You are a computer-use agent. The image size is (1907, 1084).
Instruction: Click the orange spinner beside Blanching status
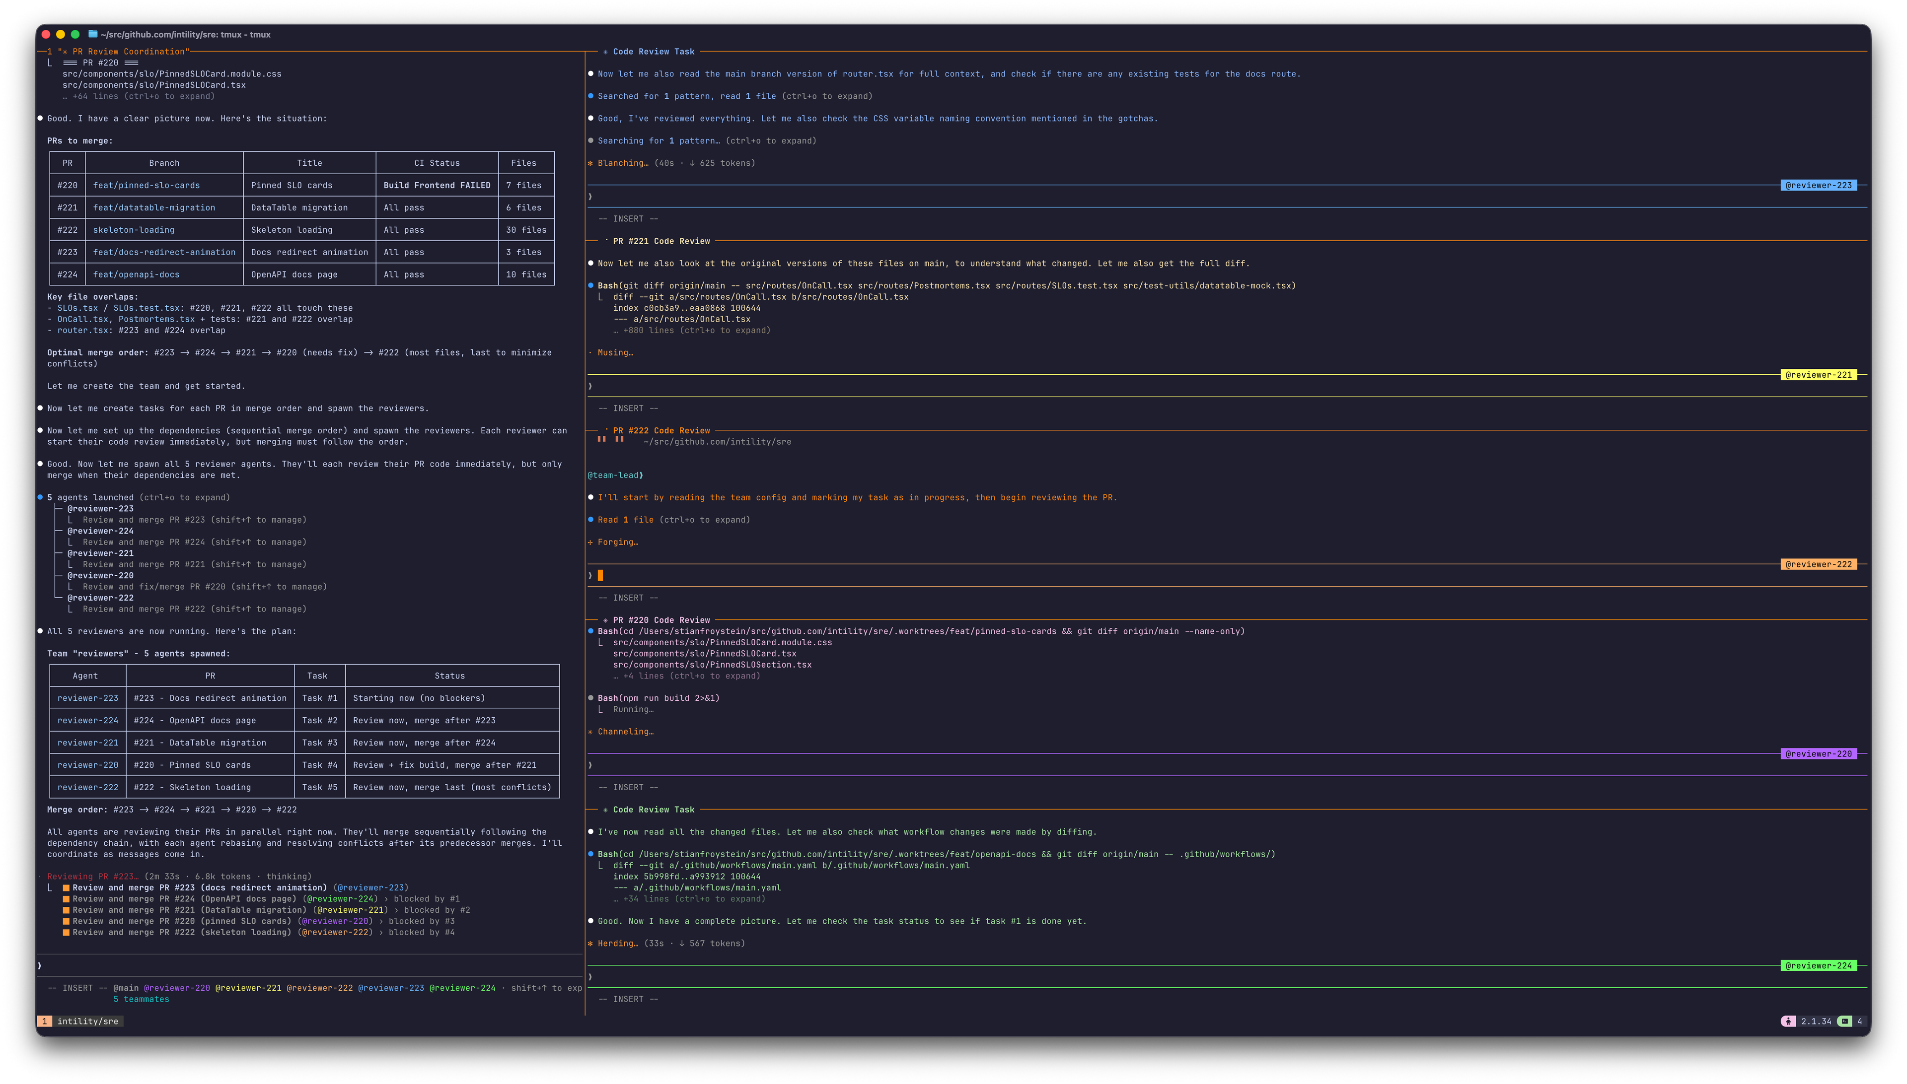click(x=591, y=163)
